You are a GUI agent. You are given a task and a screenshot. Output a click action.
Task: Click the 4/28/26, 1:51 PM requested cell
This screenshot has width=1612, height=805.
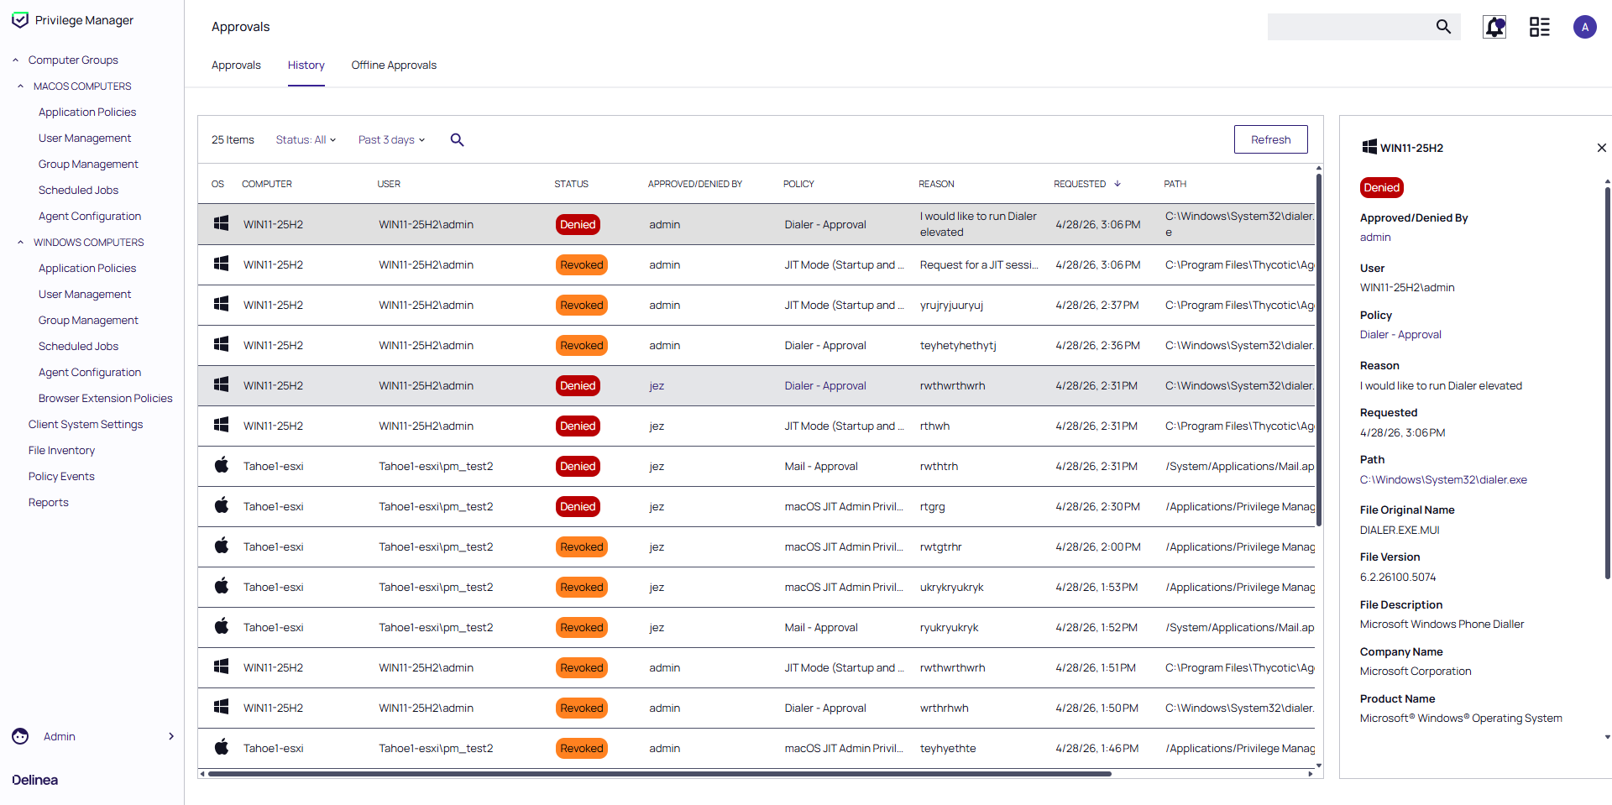pyautogui.click(x=1096, y=668)
